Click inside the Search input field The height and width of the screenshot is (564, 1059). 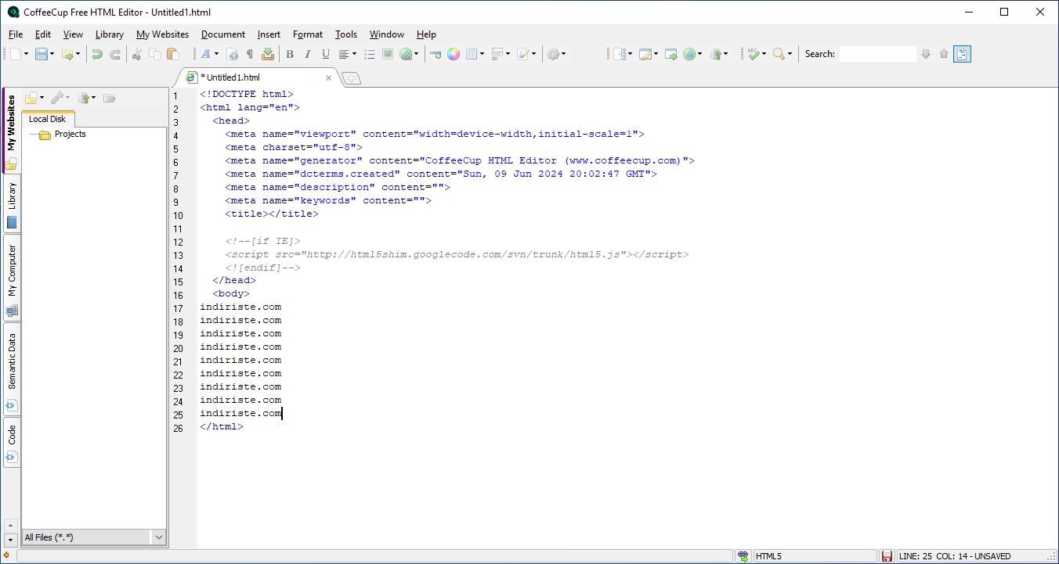click(x=877, y=54)
